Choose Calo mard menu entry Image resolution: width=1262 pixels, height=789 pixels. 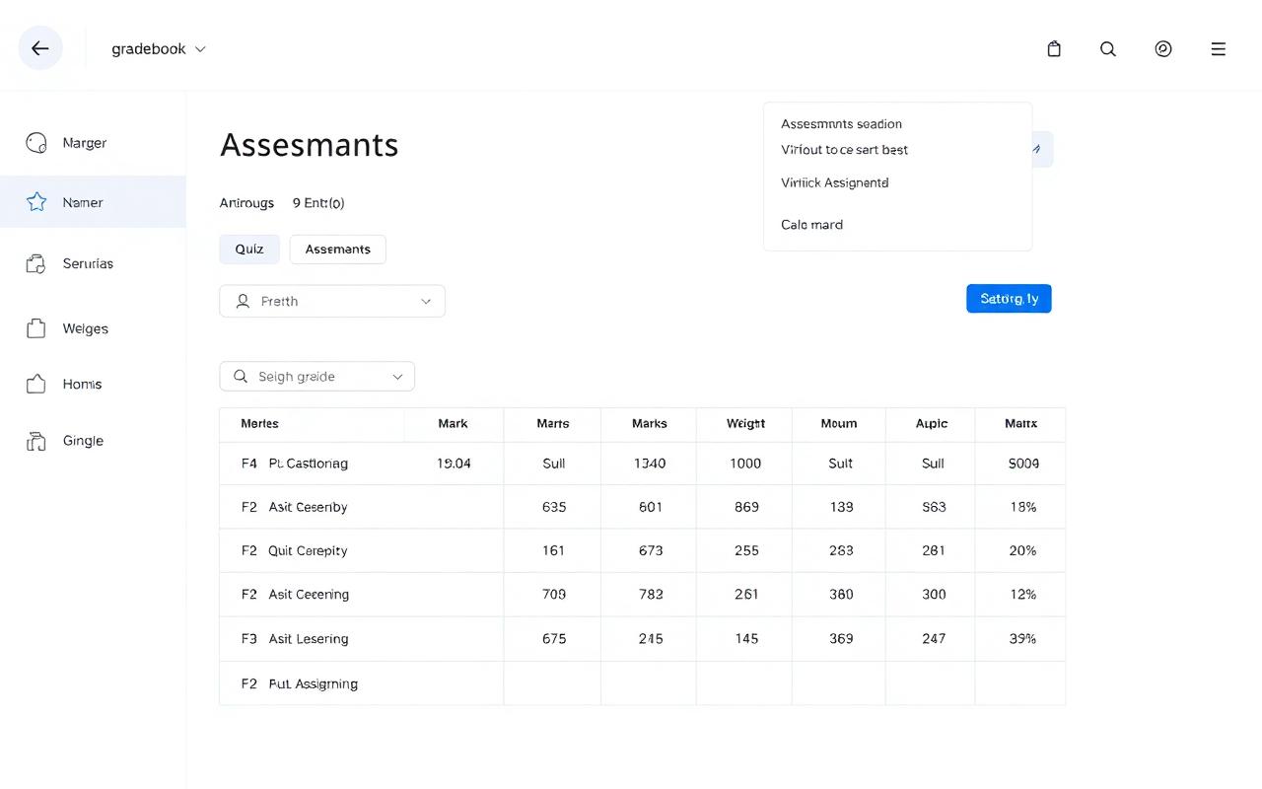[811, 225]
